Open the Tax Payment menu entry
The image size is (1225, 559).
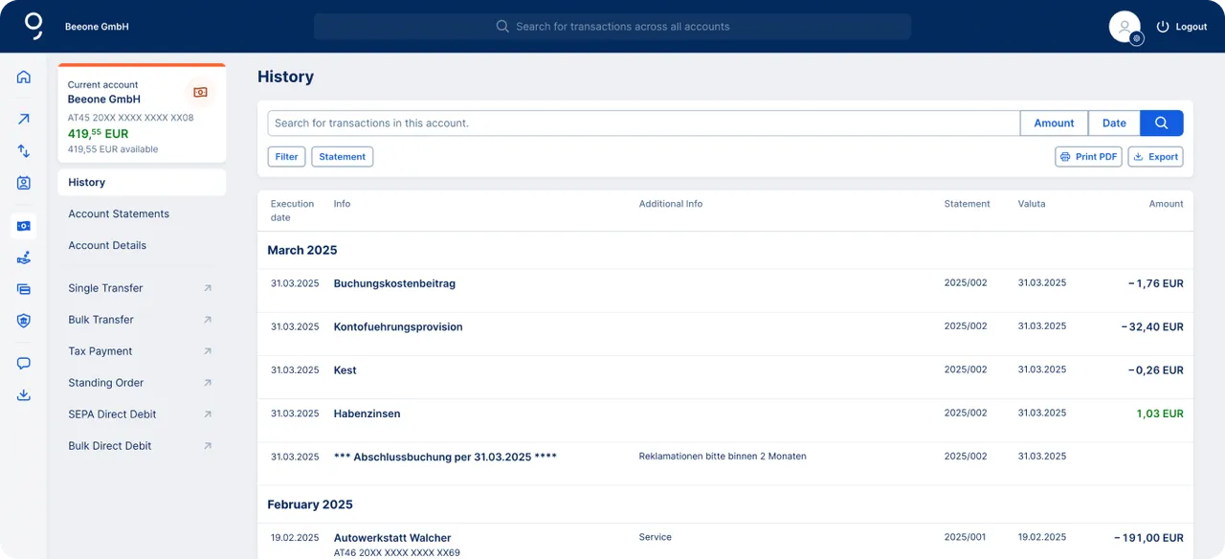coord(100,350)
